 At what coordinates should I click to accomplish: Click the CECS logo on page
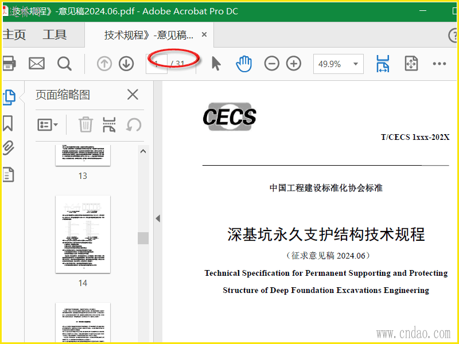pyautogui.click(x=229, y=117)
